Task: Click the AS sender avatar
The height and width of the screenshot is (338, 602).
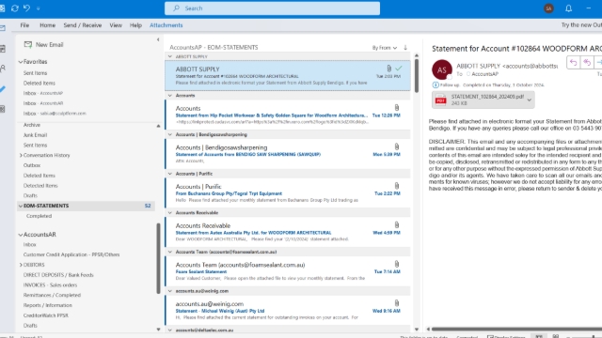Action: [442, 69]
